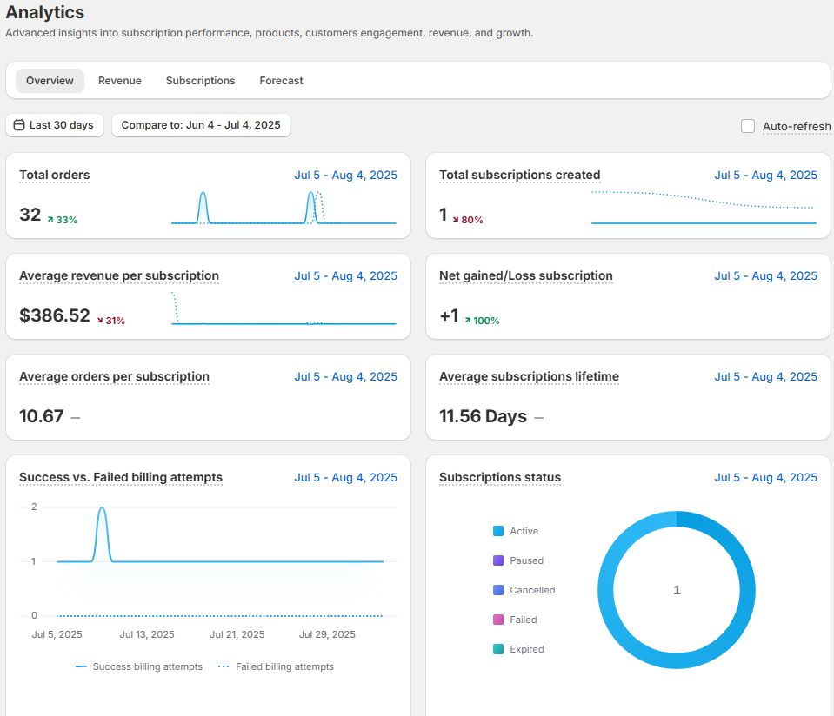The image size is (834, 716).
Task: Open the Forecast tab
Action: point(281,81)
